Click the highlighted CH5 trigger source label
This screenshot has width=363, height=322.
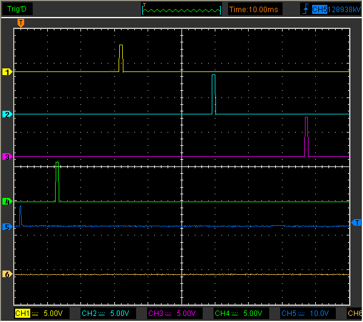click(319, 10)
